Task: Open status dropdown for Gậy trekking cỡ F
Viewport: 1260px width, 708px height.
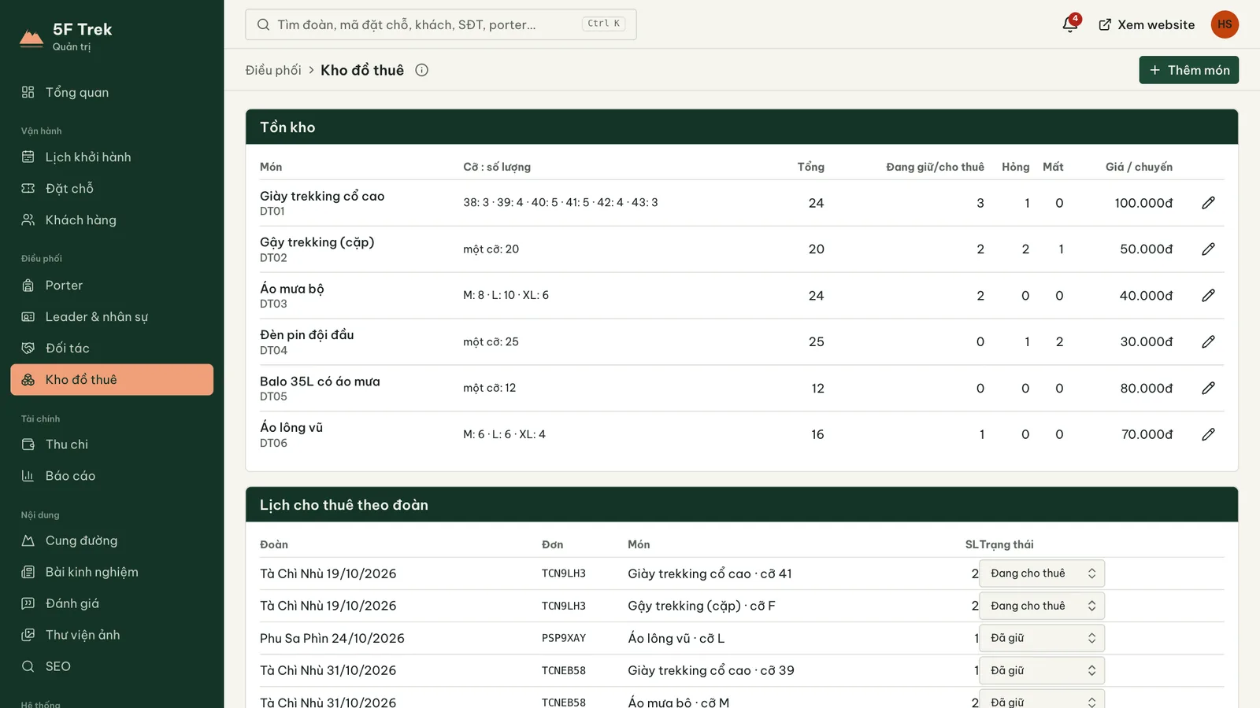Action: (1042, 606)
